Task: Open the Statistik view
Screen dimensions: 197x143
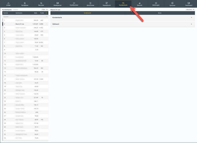Action: (x=140, y=4)
